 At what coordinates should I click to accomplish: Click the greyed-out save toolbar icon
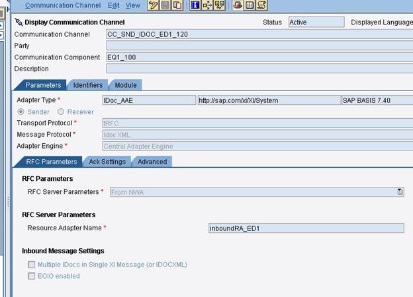tap(165, 5)
